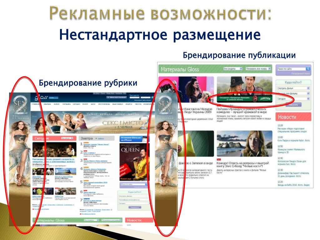The image size is (320, 240).
Task: Open the dropdown inside the red 'Сегодня' header
Action: [67, 138]
